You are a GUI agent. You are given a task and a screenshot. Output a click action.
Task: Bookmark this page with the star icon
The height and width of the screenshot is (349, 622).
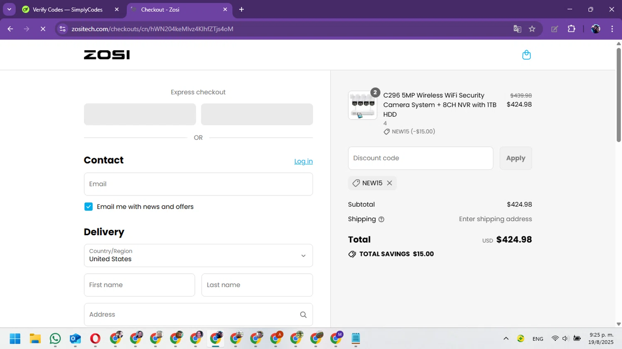(x=532, y=29)
